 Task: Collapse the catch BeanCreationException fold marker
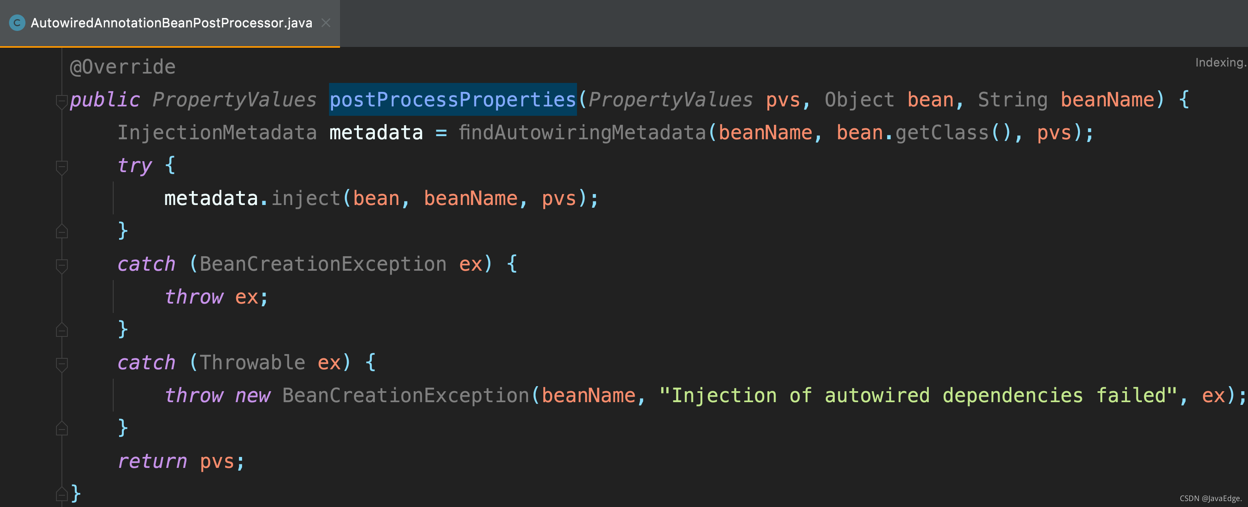click(61, 266)
